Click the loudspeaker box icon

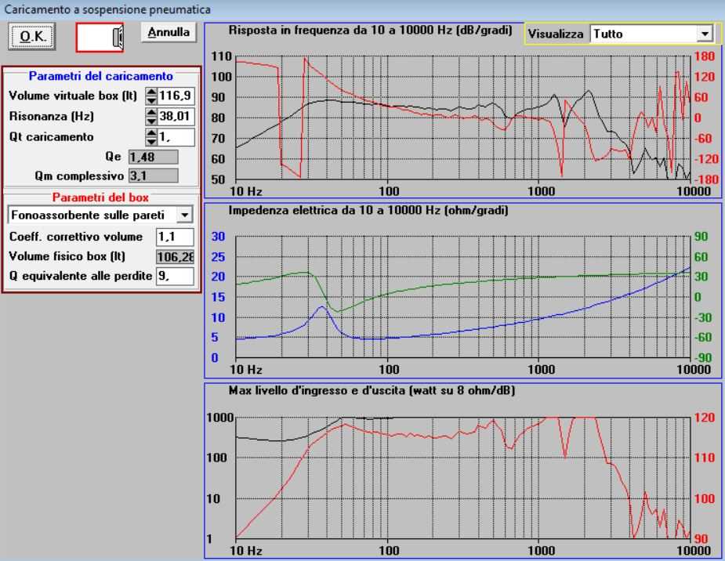pos(100,37)
